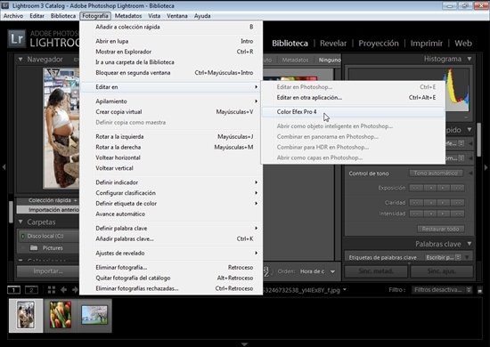Select landscape trees thumbnail in filmstrip
The height and width of the screenshot is (347, 490).
(94, 315)
